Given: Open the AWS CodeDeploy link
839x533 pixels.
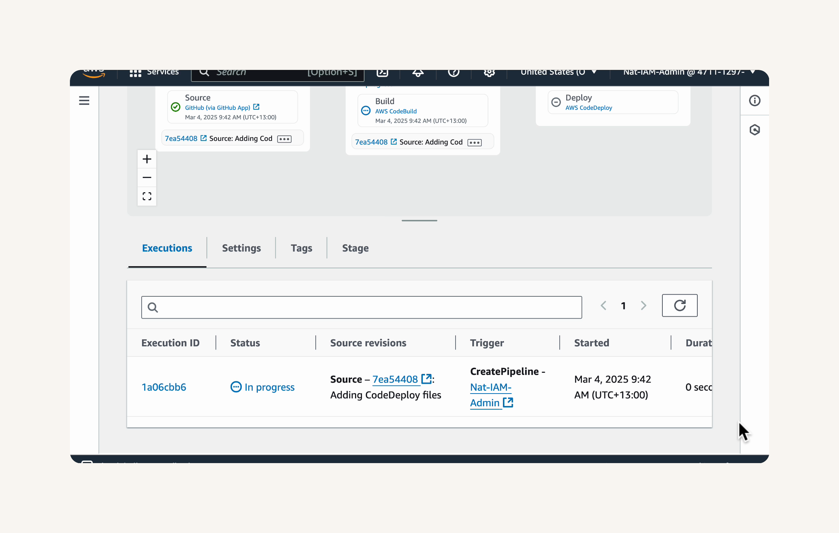Looking at the screenshot, I should tap(588, 108).
